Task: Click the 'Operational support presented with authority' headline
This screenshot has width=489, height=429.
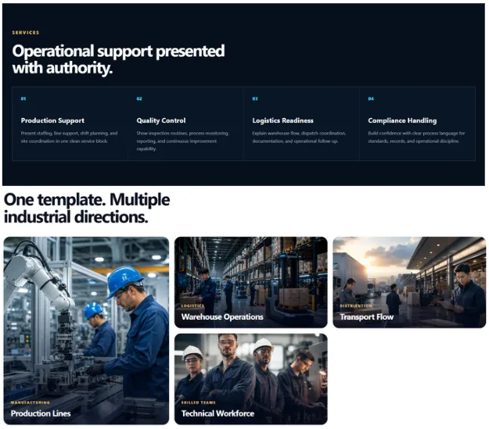Action: 118,59
